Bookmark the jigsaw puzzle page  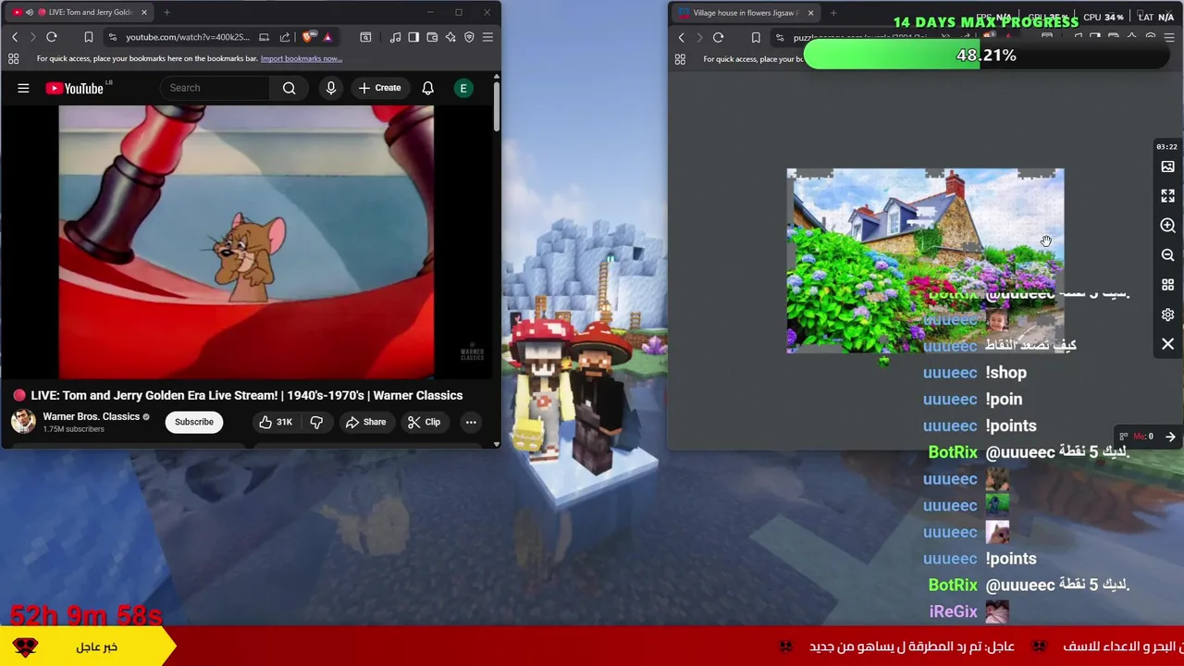756,38
